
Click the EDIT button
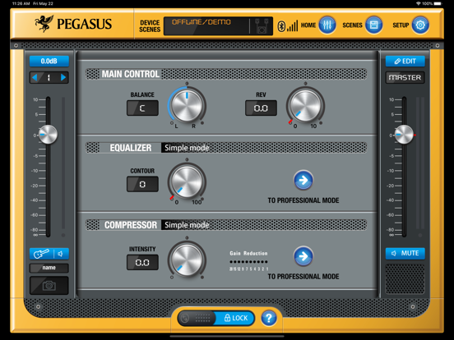click(405, 62)
